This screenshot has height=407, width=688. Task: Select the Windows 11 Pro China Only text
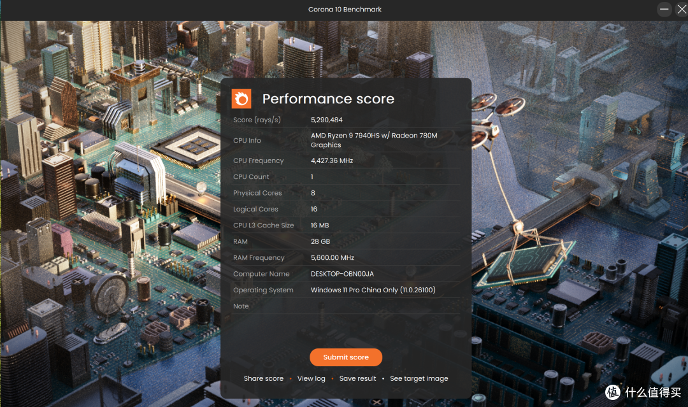pos(354,290)
